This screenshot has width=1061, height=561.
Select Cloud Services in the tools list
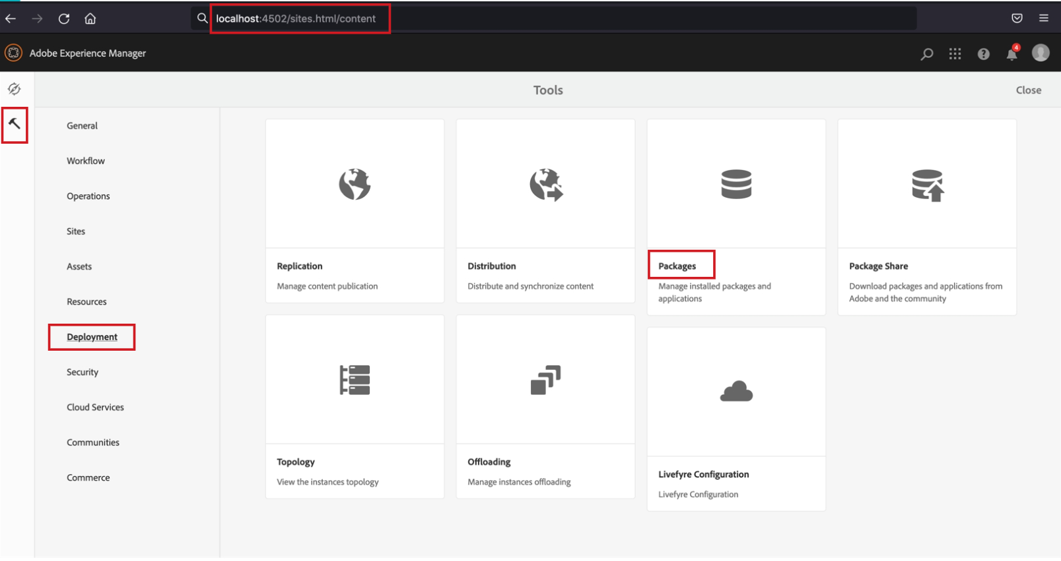coord(95,407)
